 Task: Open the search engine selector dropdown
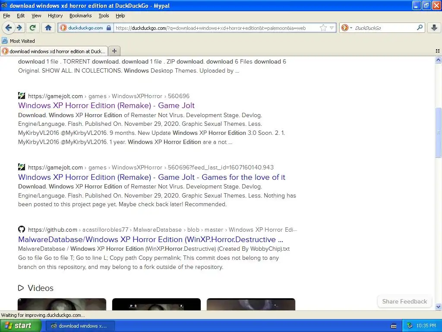tap(347, 28)
